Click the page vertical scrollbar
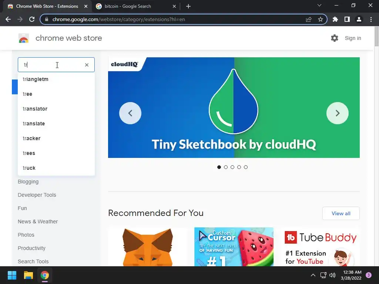 tap(376, 36)
